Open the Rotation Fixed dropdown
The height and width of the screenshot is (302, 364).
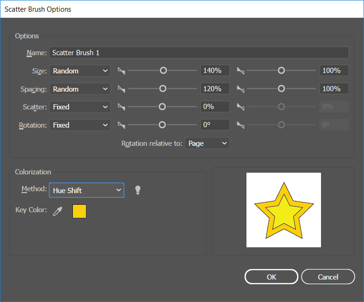80,125
